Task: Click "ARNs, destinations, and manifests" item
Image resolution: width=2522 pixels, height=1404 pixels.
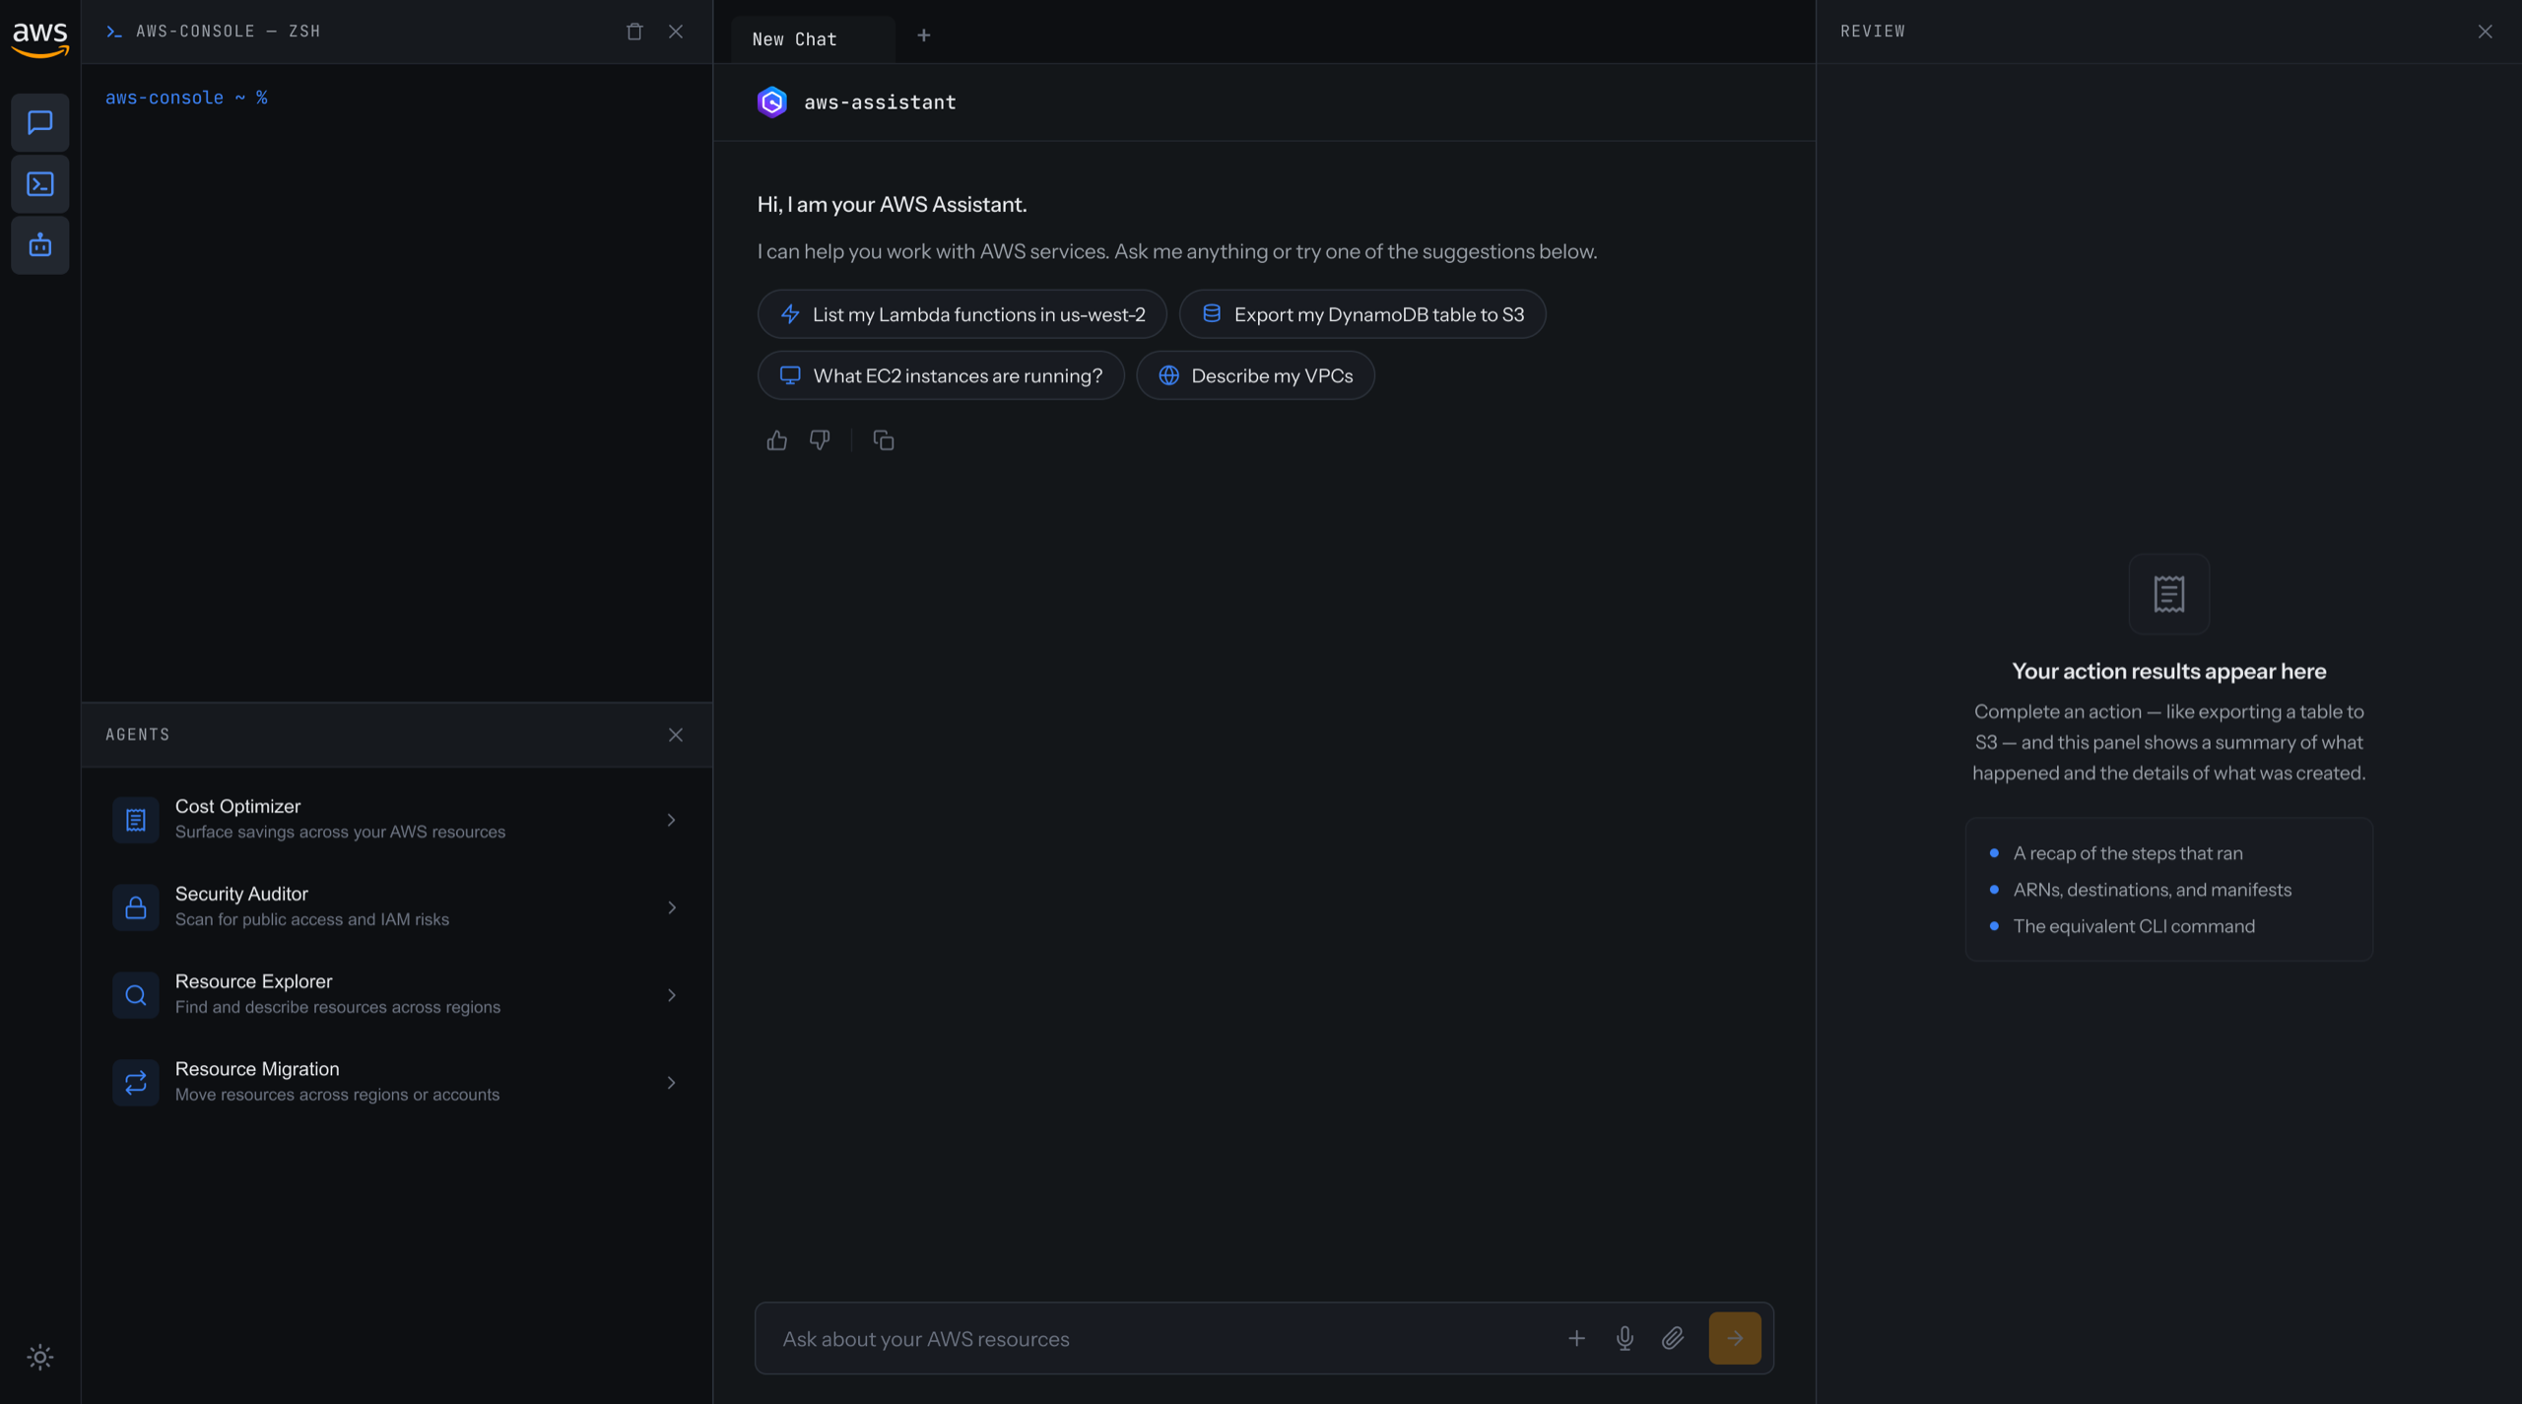Action: [x=2153, y=890]
